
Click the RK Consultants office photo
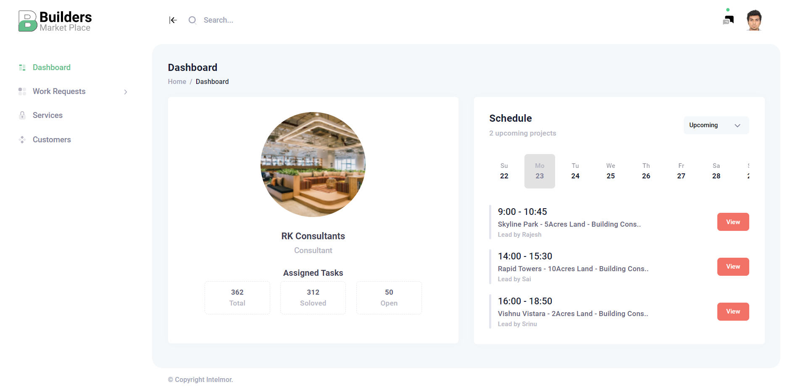(x=313, y=165)
